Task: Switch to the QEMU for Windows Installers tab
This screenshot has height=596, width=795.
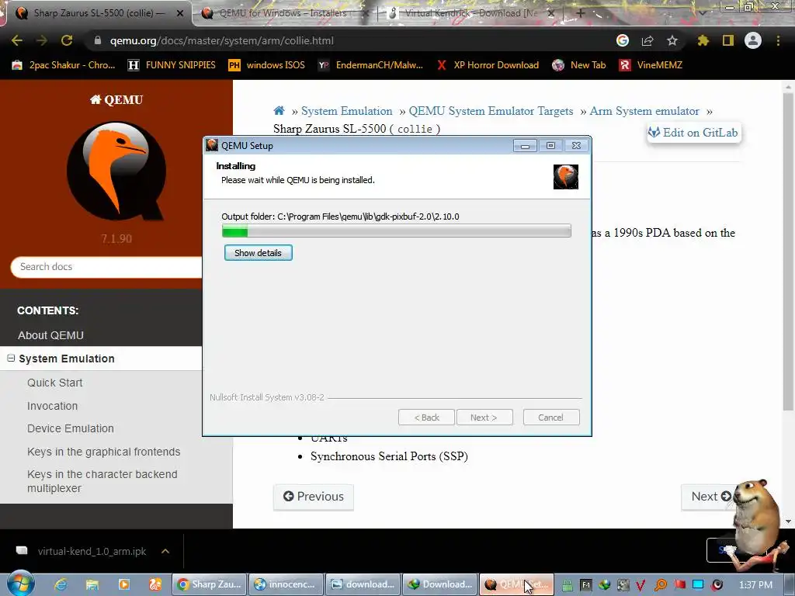Action: click(x=283, y=13)
